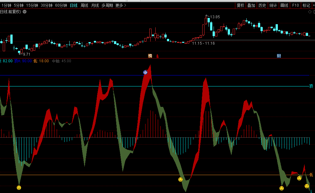315x193 pixels.
Task: Open the dropdown next to 日线(前复权)
Action: [25, 12]
